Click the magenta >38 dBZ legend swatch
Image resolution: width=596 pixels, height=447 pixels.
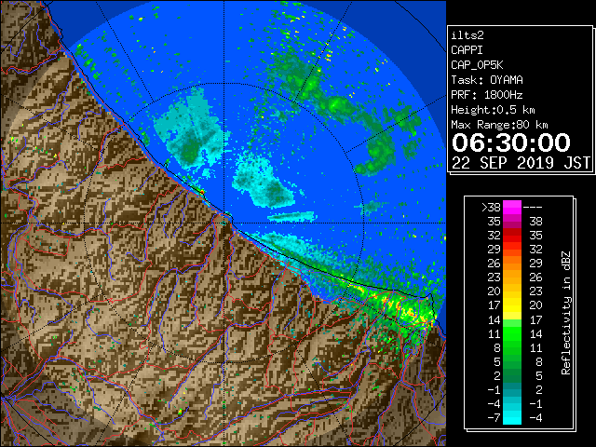pos(512,207)
